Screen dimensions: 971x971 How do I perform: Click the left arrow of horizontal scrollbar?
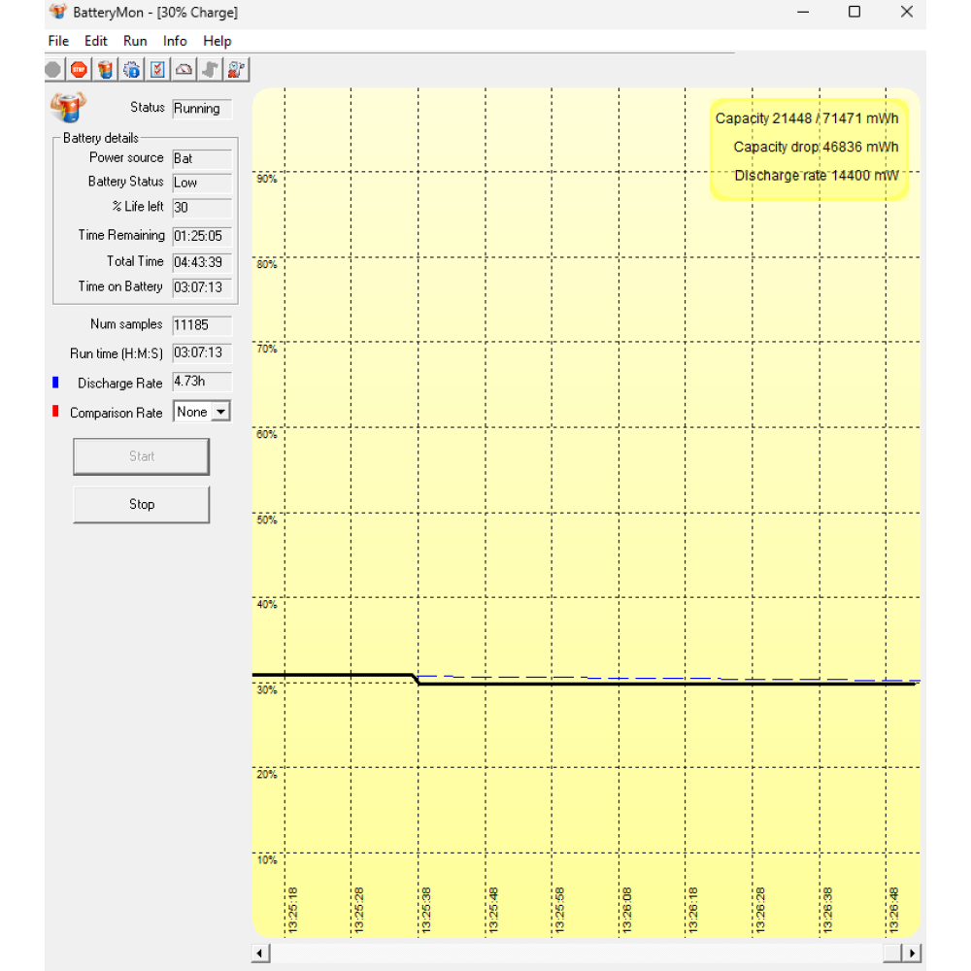pos(260,954)
